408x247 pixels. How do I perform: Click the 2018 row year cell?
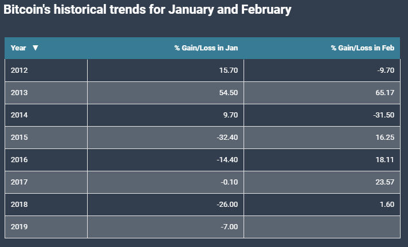[x=19, y=205]
